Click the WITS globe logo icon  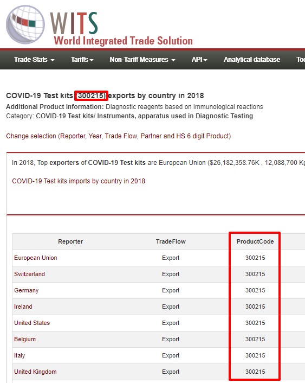click(25, 24)
